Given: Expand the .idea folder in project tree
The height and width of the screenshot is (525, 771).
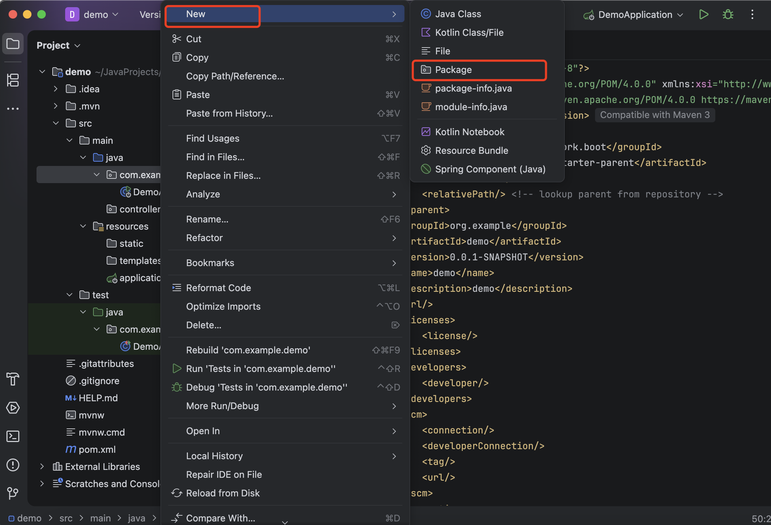Looking at the screenshot, I should click(55, 89).
